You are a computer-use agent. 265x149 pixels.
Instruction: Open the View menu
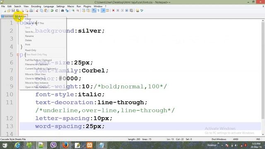coord(26,6)
